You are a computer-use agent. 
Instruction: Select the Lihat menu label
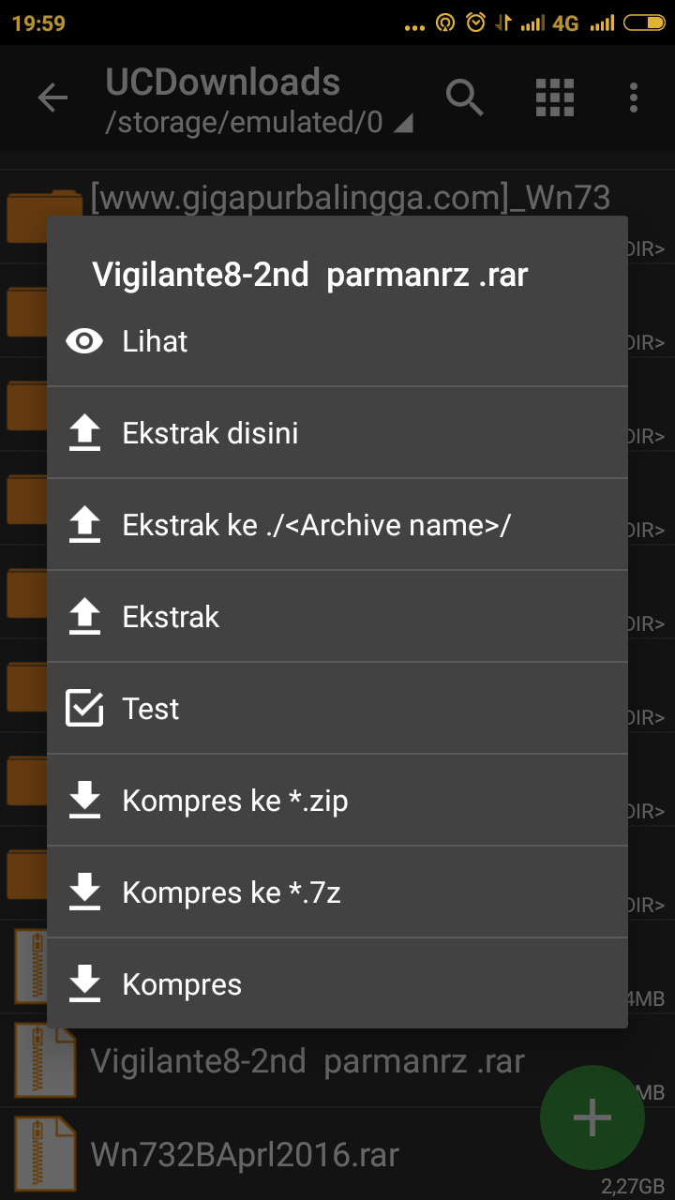coord(155,341)
